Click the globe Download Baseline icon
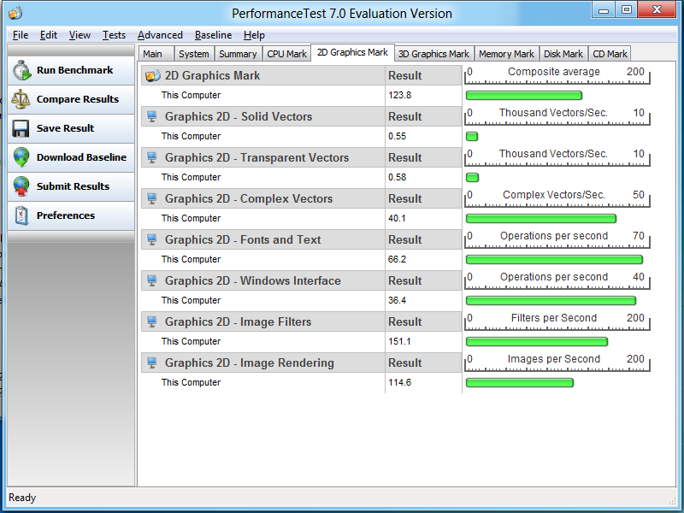 21,157
